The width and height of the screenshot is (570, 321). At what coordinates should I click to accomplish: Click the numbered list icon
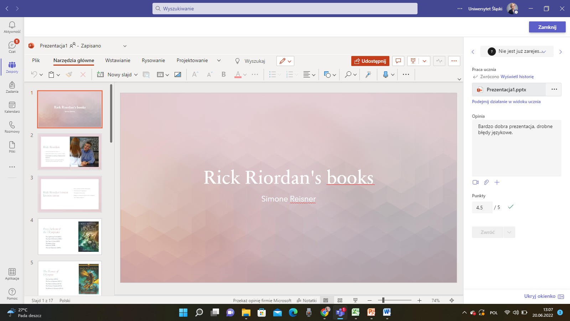point(290,74)
